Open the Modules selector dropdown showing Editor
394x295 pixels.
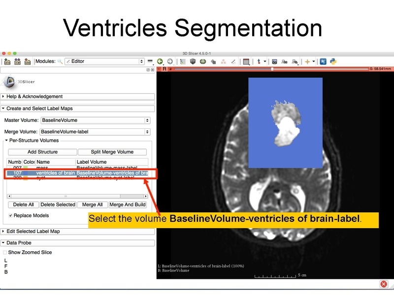(106, 62)
